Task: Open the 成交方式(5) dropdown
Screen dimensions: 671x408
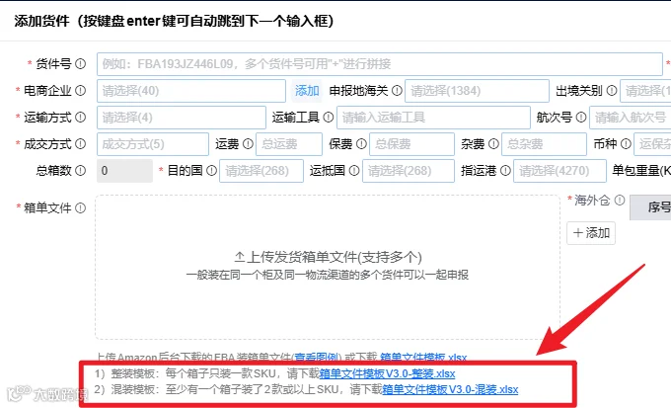Action: click(x=153, y=144)
